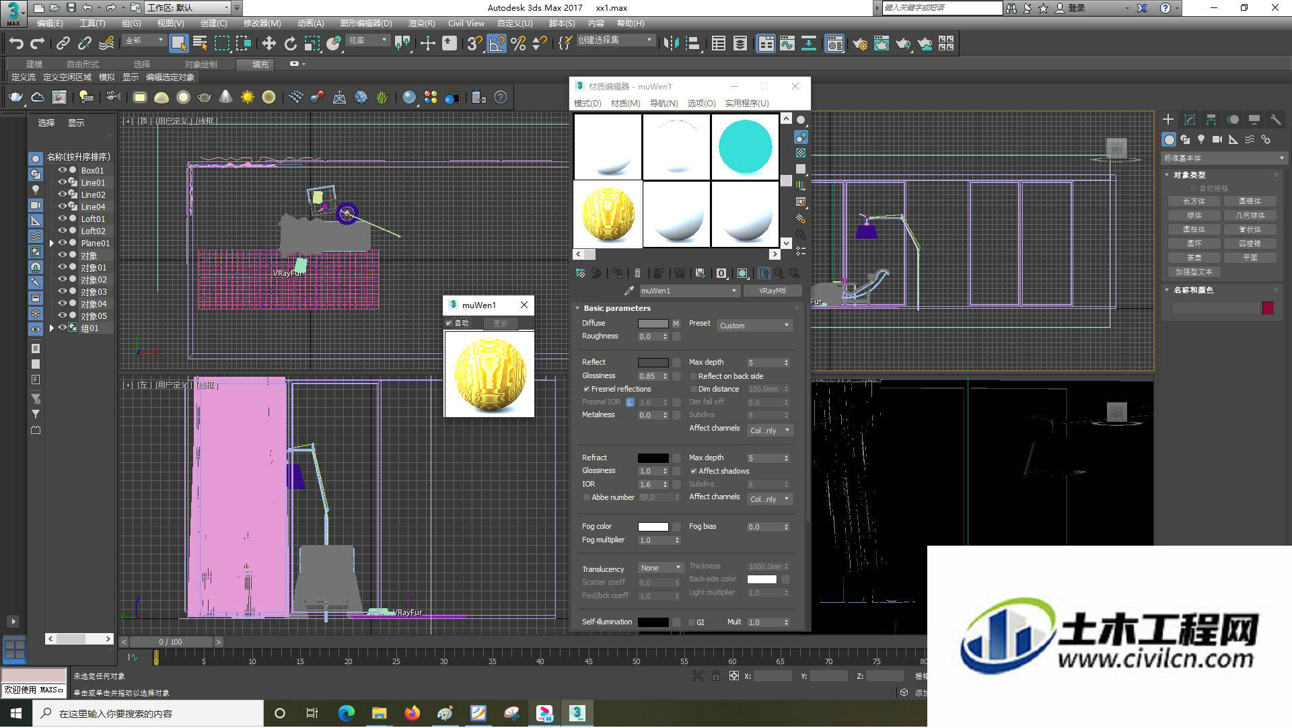Click the Fog color white swatch
This screenshot has height=728, width=1292.
point(653,527)
